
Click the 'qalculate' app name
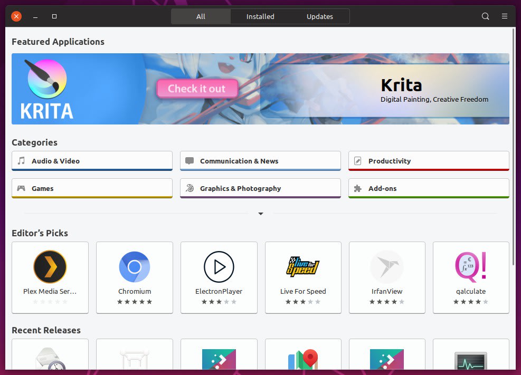click(471, 291)
